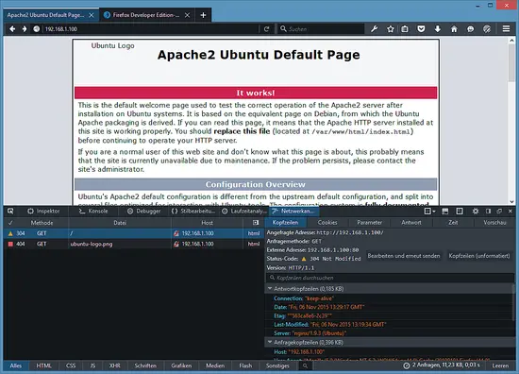
Task: Collapse the Antwortkopfzeilen section
Action: pyautogui.click(x=270, y=289)
